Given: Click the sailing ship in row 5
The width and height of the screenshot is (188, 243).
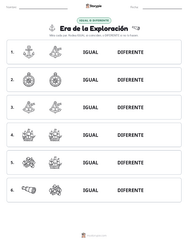Looking at the screenshot, I should (55, 162).
